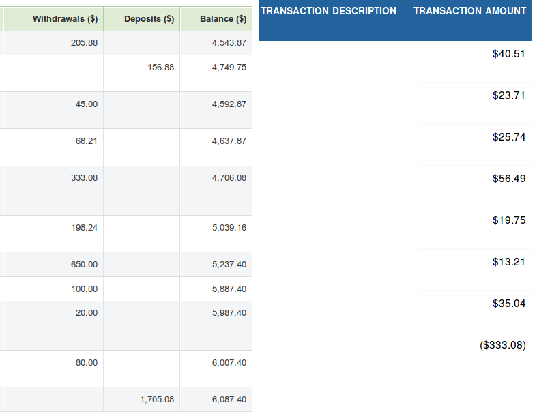
Task: Click the TRANSACTION DESCRIPTION header
Action: tap(328, 11)
